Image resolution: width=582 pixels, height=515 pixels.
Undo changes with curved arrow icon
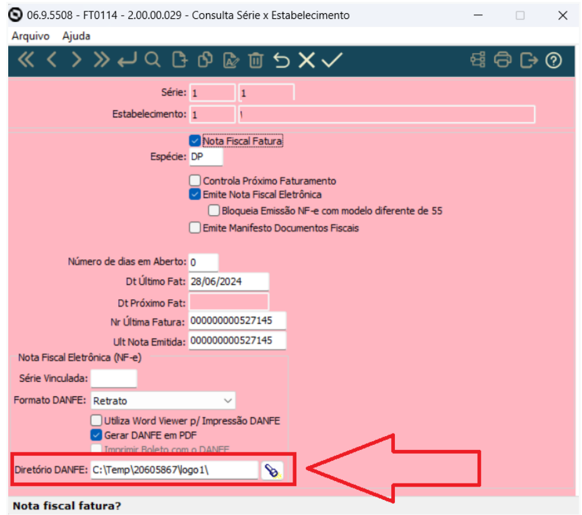[281, 60]
